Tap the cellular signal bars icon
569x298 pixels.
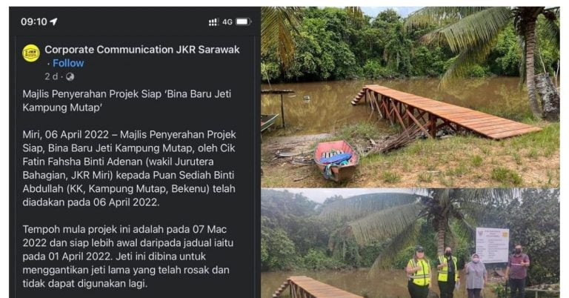tap(213, 22)
